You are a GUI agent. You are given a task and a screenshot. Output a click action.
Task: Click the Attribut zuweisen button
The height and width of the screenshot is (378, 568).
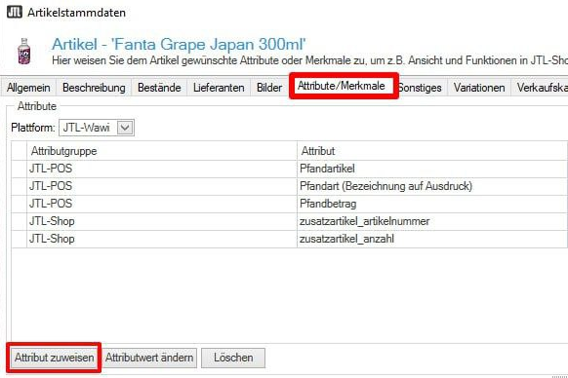click(54, 358)
